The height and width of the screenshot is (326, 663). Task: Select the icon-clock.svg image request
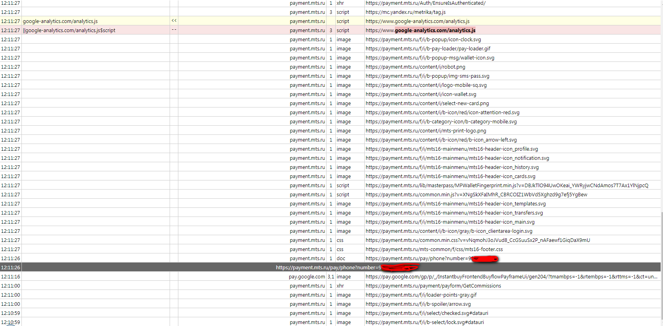point(423,40)
